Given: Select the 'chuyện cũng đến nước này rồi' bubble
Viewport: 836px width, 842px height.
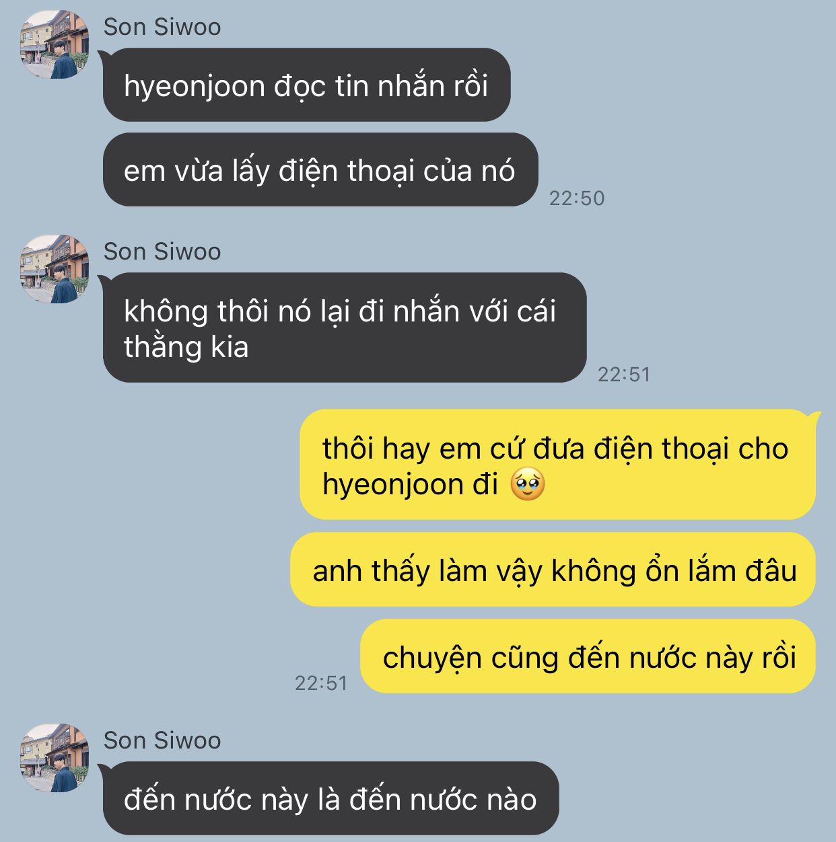Looking at the screenshot, I should coord(588,657).
